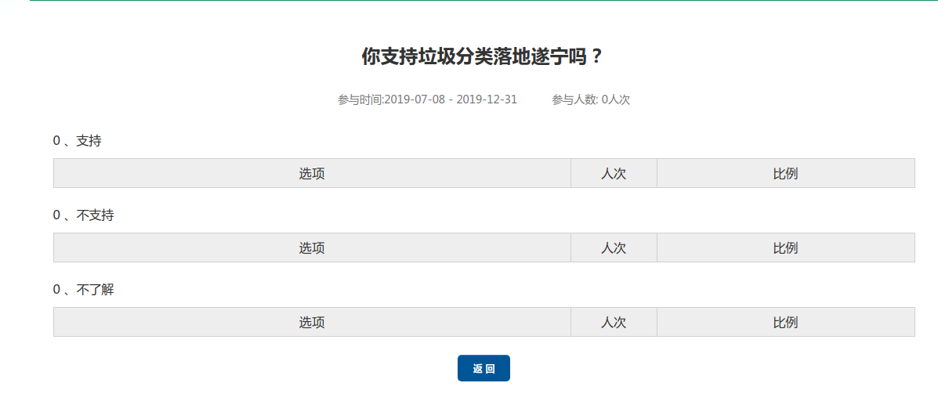Click 人次 header in the 不了解 table
Viewport: 938px width, 401px height.
[614, 323]
